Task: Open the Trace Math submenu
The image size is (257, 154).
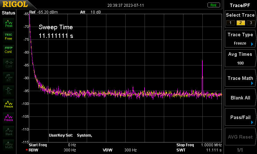Action: coord(240,78)
